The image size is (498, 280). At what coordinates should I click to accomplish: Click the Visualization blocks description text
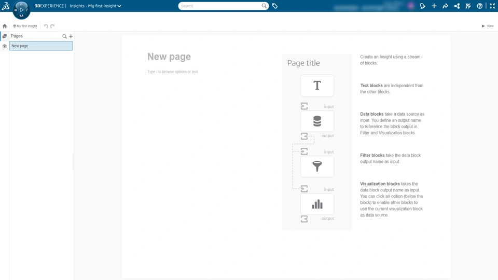coord(391,199)
